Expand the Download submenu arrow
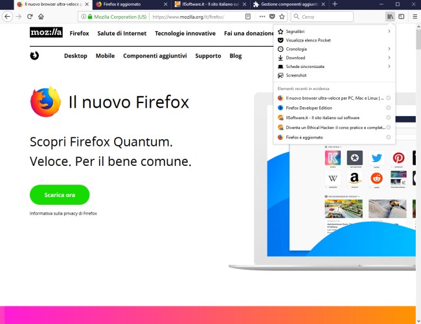Screen dimensions: 421x324 [389, 58]
